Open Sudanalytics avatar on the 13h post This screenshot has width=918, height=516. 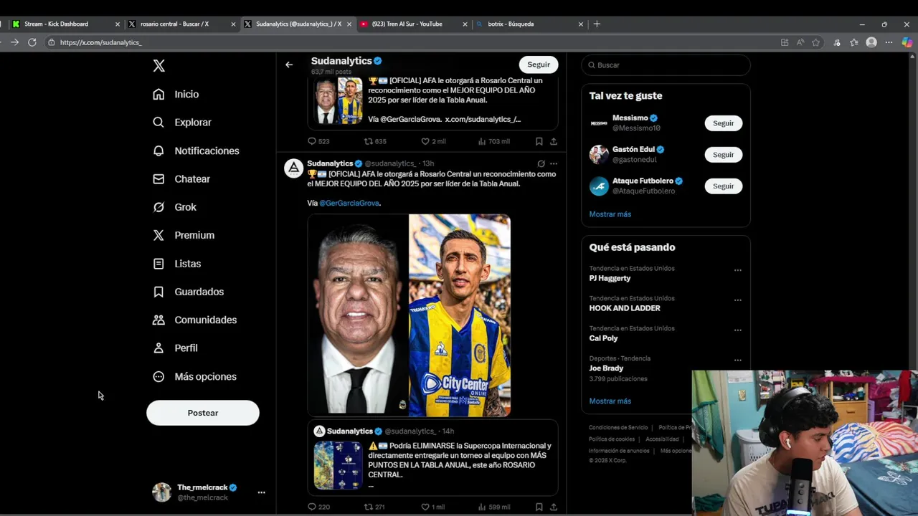click(x=293, y=168)
